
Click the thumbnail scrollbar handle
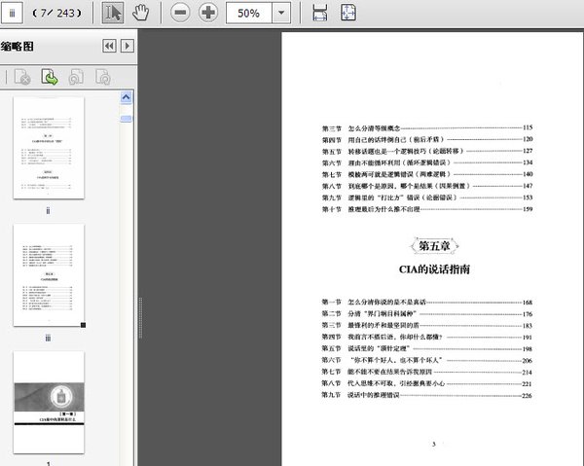click(126, 119)
